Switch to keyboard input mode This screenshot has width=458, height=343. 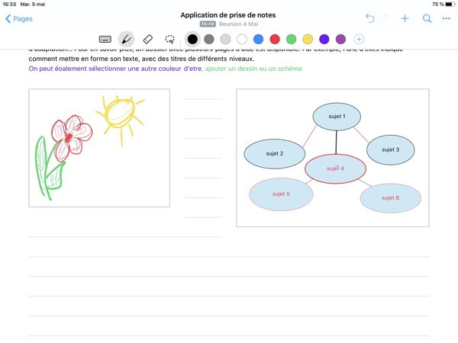coord(105,39)
